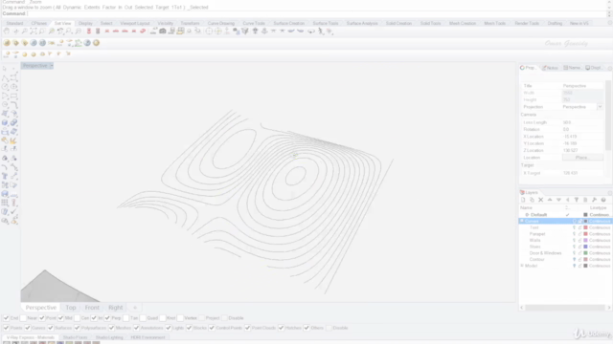
Task: Toggle the Mid osnap checkbox
Action: pyautogui.click(x=60, y=318)
